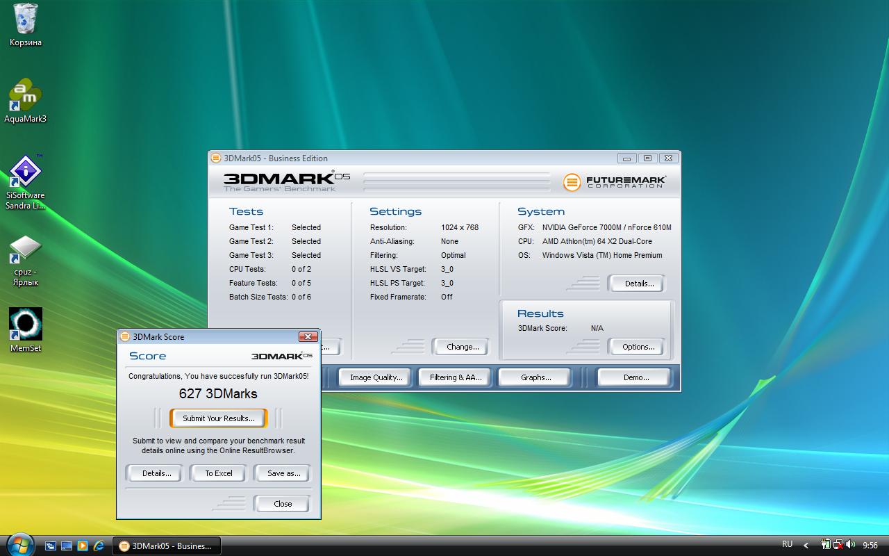
Task: Open the Filtering & AA... tool
Action: pos(455,377)
